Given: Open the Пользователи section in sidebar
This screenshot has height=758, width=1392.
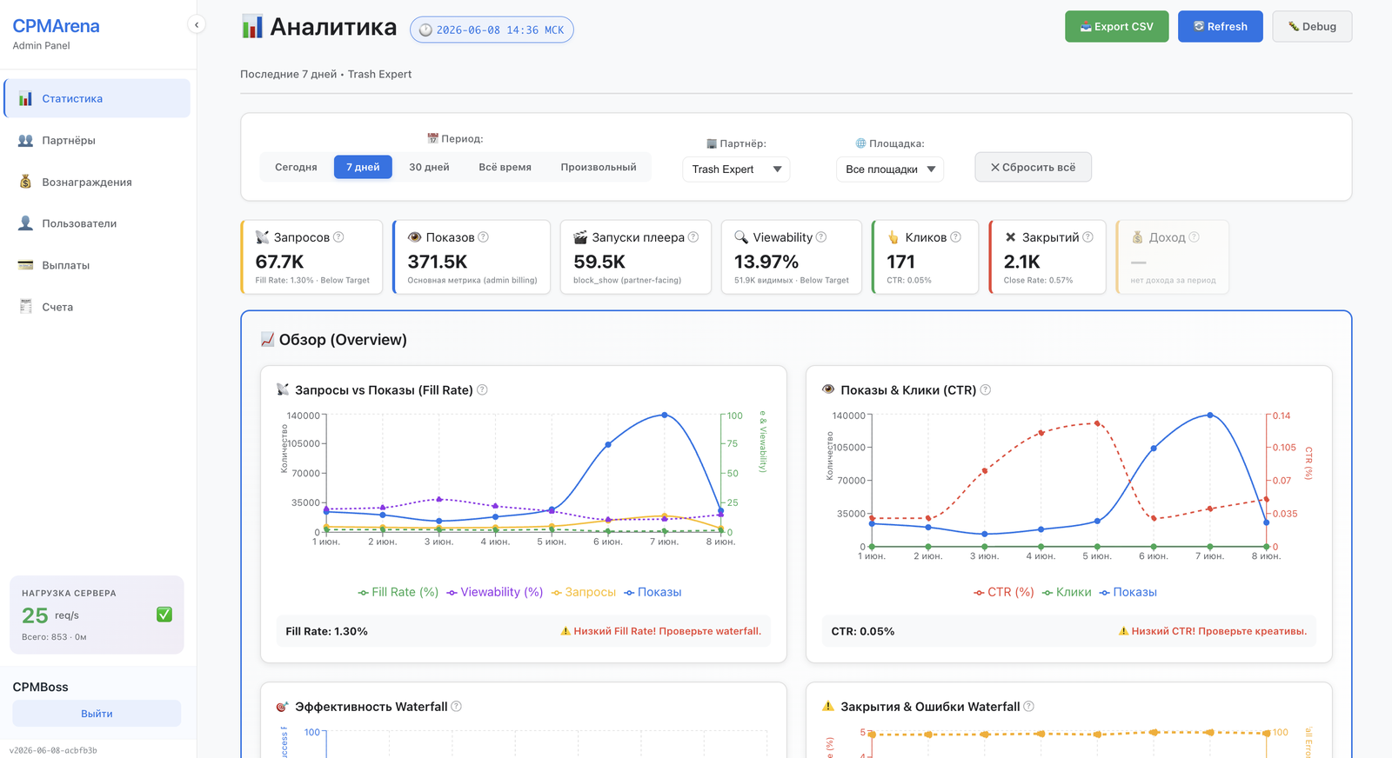Looking at the screenshot, I should coord(97,223).
